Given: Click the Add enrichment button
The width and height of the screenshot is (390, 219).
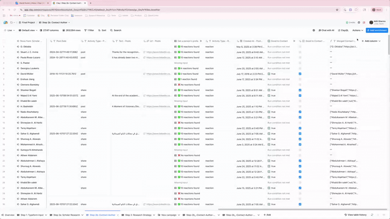Looking at the screenshot, I should 377,30.
